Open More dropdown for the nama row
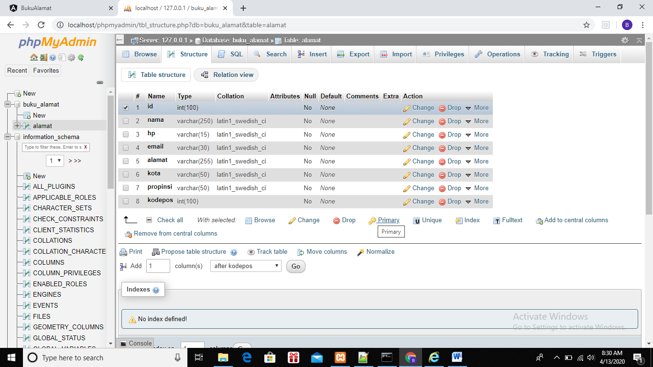 pos(477,121)
